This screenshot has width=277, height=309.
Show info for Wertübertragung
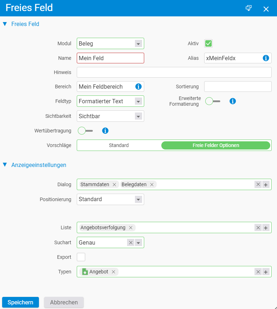point(105,131)
